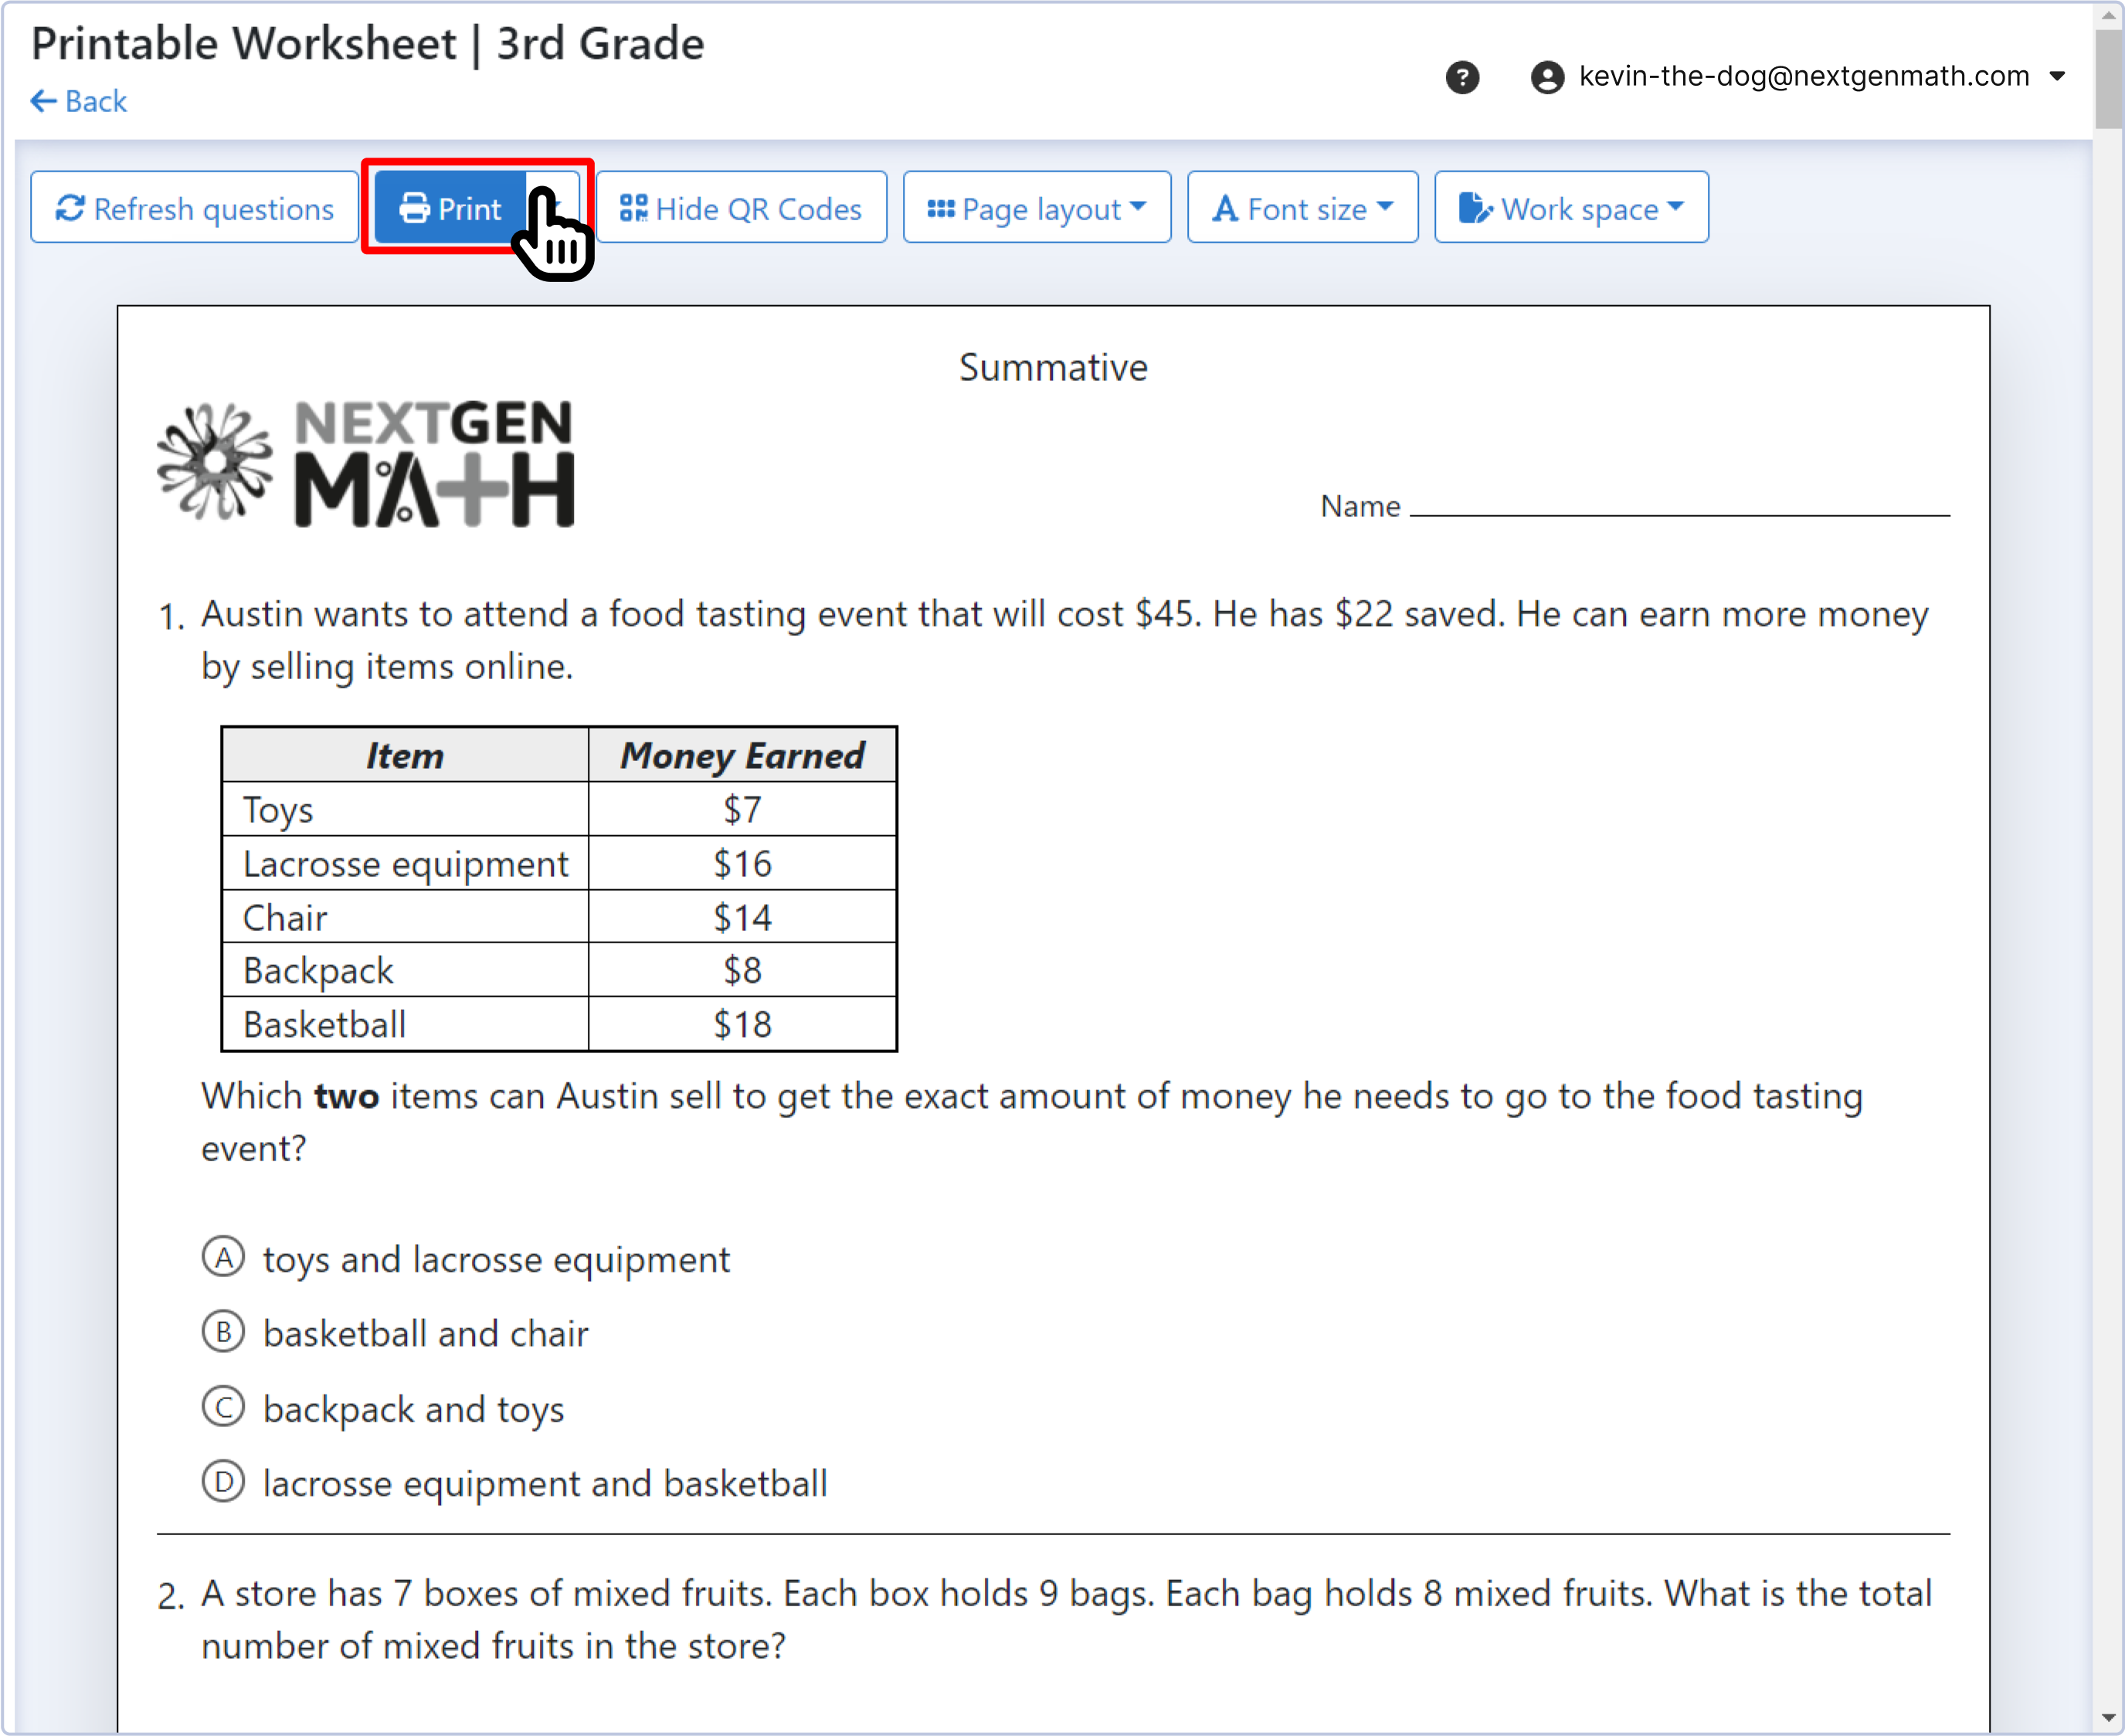Click the scrollbar down arrow
Image resolution: width=2125 pixels, height=1736 pixels.
(2109, 1719)
